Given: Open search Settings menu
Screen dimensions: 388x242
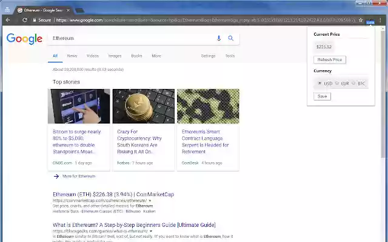Looking at the screenshot, I should coord(208,56).
